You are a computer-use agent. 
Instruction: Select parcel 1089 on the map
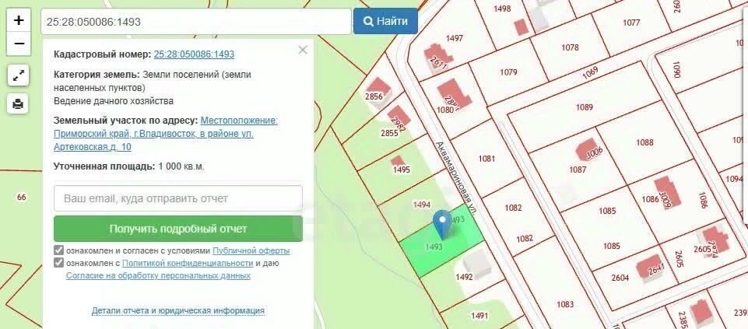click(585, 107)
